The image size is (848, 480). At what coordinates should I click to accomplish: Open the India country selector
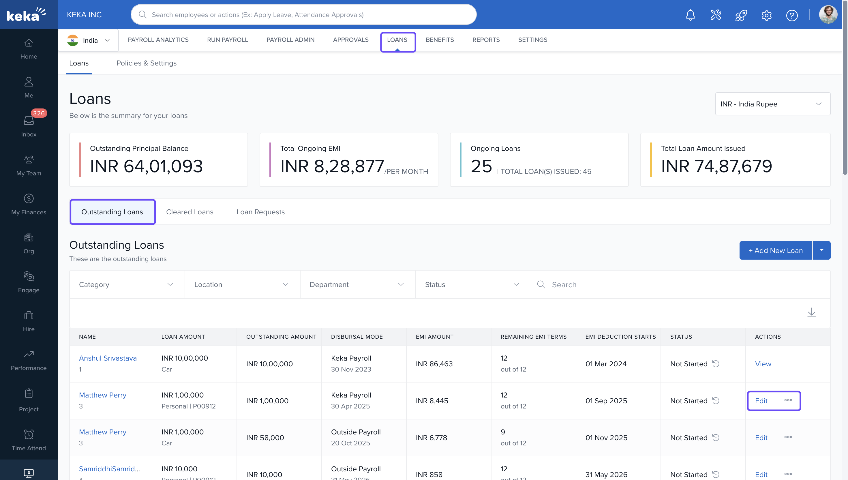88,40
